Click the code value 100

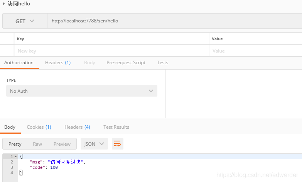point(54,167)
